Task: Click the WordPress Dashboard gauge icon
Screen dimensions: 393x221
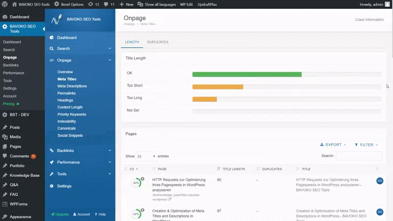Action: click(5, 17)
